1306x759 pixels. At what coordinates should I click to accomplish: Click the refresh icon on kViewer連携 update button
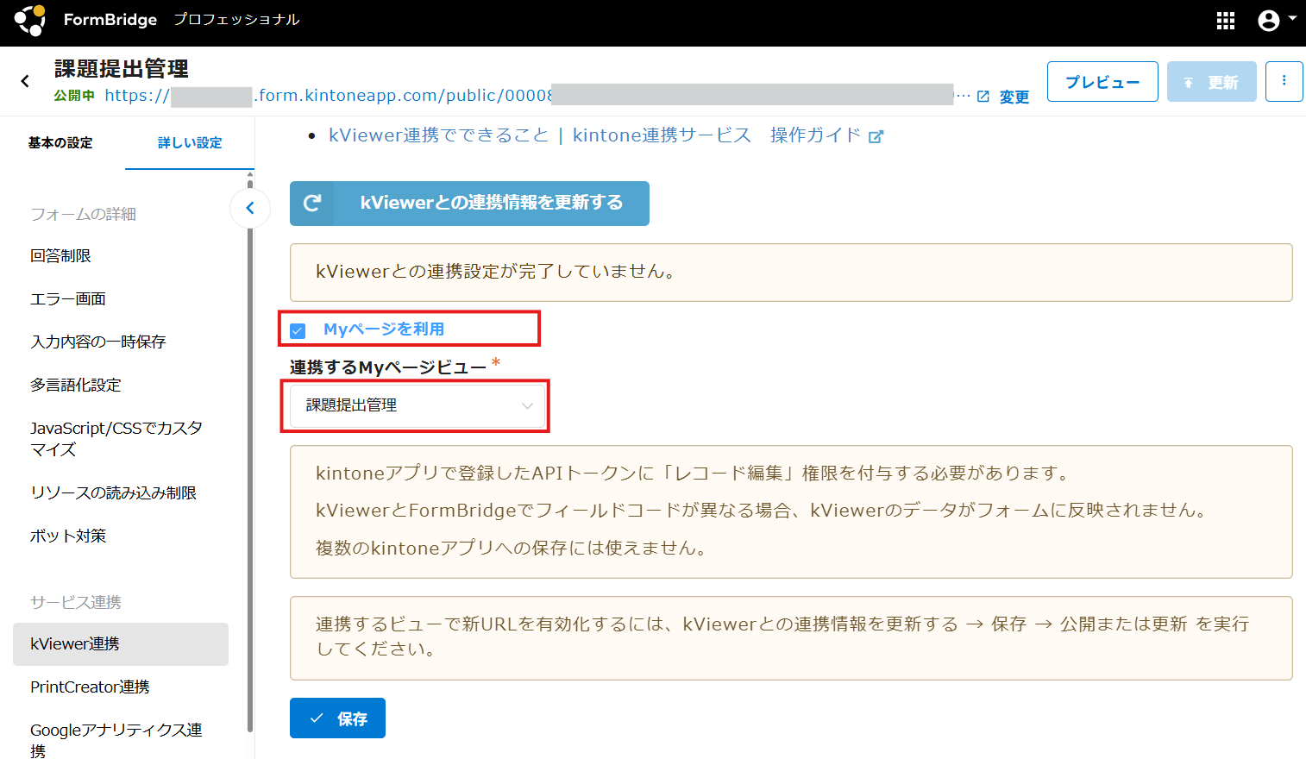coord(312,203)
